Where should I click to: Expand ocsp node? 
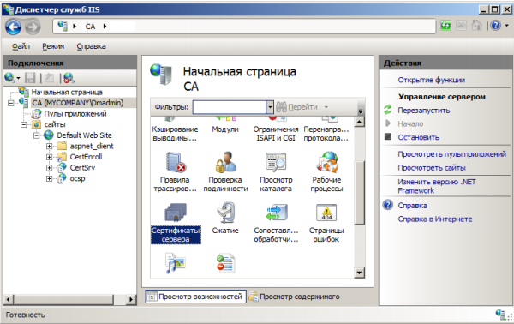49,179
